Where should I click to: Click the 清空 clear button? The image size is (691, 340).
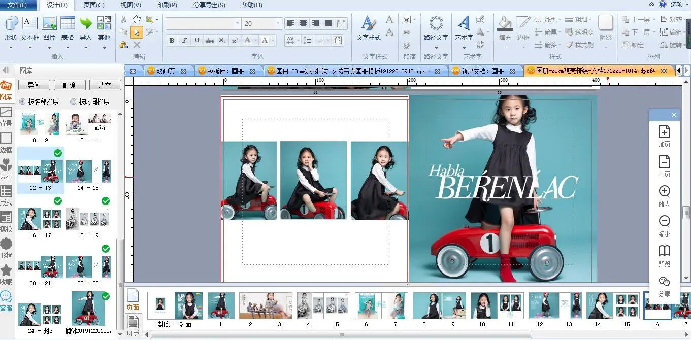point(105,85)
